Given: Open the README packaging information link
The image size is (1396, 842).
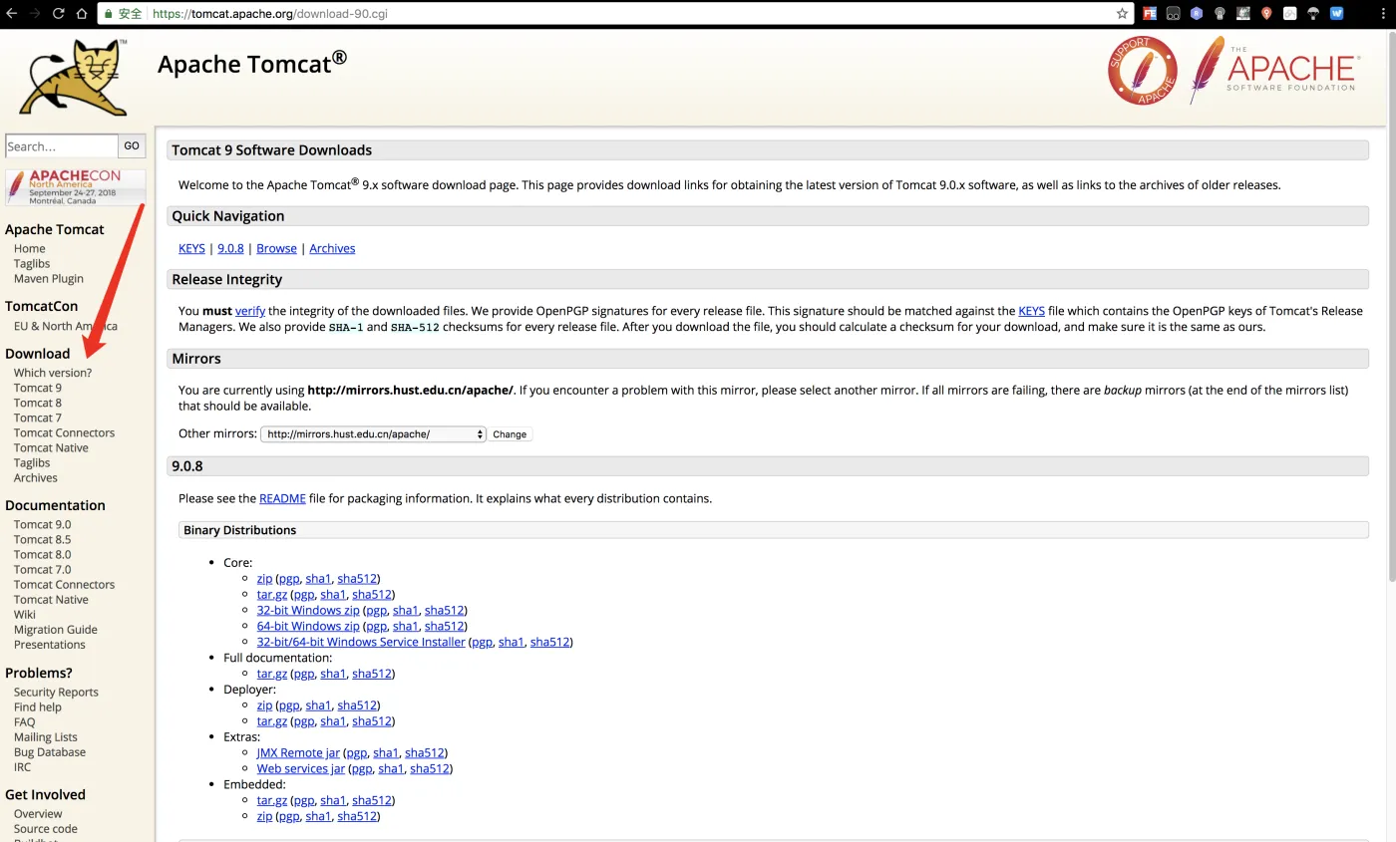Looking at the screenshot, I should pyautogui.click(x=282, y=498).
